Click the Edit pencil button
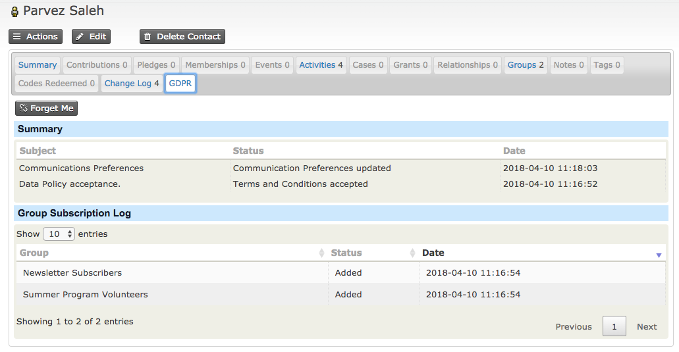Image resolution: width=679 pixels, height=352 pixels. [91, 37]
